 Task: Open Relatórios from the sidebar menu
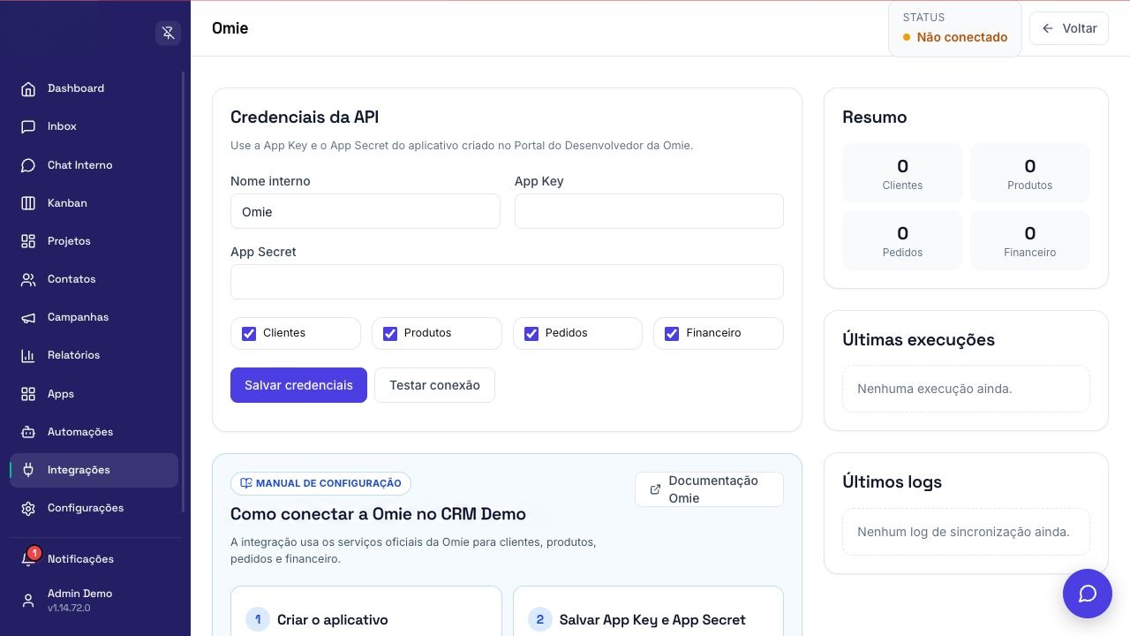tap(94, 355)
